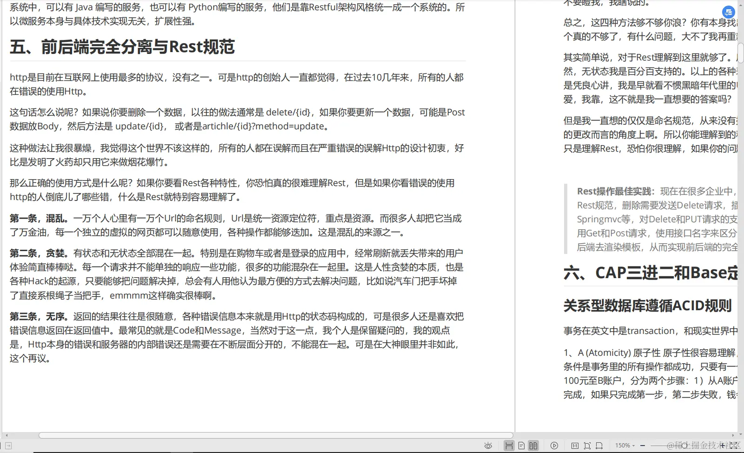Enable fullscreen with the expand arrows icon
Viewport: 744px width, 453px height.
(x=736, y=446)
